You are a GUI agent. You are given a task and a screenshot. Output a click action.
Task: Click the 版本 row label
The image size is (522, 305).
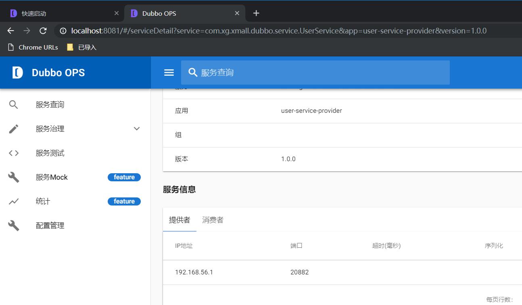pos(182,159)
